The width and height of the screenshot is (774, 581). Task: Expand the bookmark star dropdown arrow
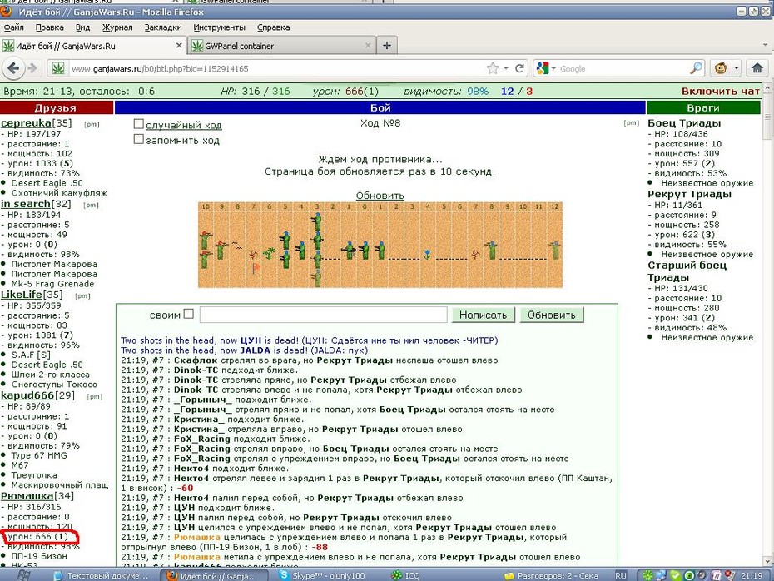(505, 68)
